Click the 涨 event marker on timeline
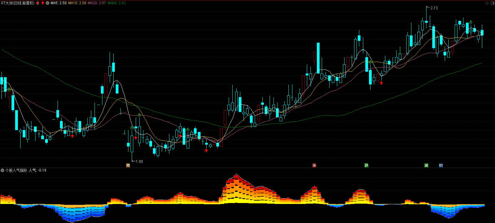 (x=314, y=165)
